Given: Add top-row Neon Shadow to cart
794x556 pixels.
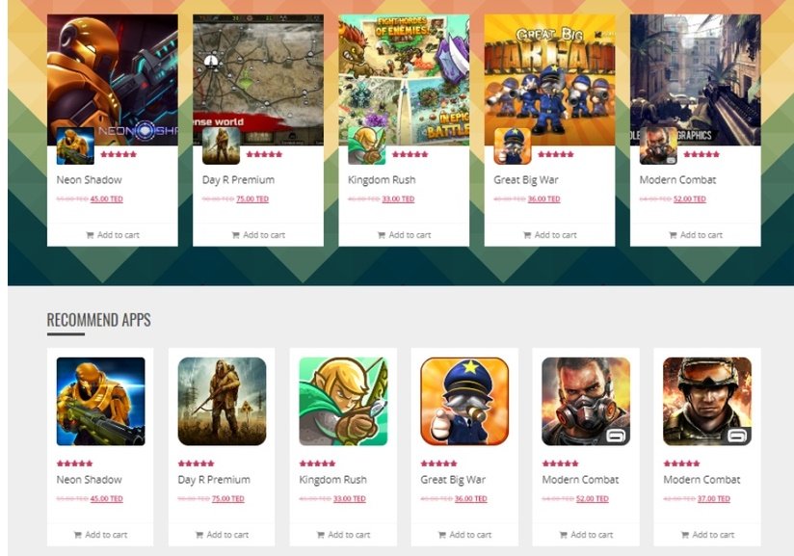Looking at the screenshot, I should 113,235.
